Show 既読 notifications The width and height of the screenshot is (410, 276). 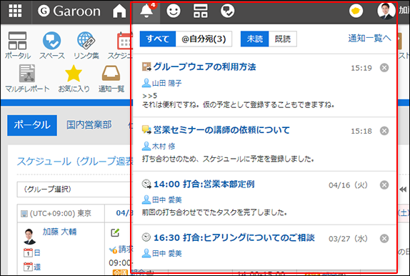pyautogui.click(x=283, y=39)
